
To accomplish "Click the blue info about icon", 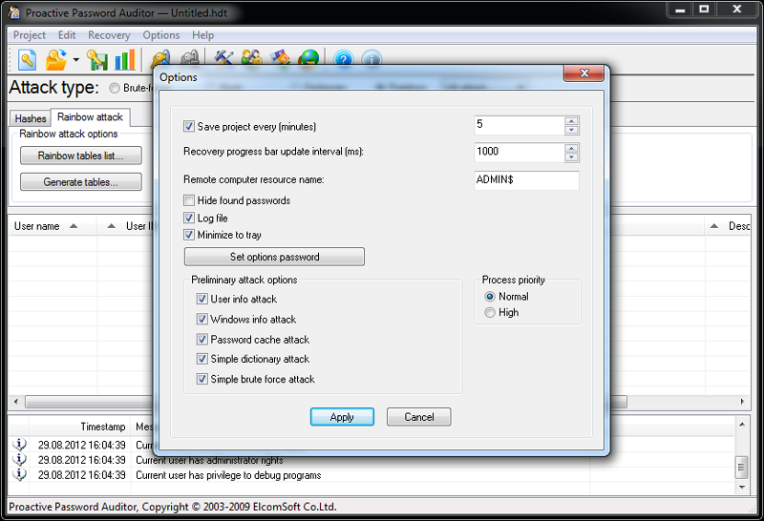I will [371, 60].
